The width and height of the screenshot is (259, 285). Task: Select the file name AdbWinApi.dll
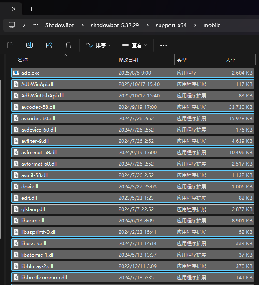tap(38, 84)
